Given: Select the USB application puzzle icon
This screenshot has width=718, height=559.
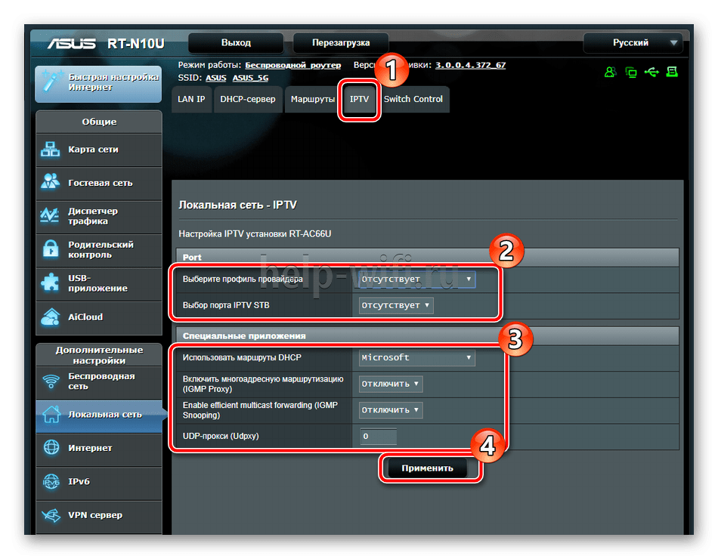Looking at the screenshot, I should (x=51, y=283).
